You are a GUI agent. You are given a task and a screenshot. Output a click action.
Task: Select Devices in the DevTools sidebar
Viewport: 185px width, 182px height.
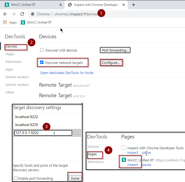pyautogui.click(x=11, y=46)
